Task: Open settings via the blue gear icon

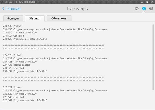Action: tap(144, 9)
